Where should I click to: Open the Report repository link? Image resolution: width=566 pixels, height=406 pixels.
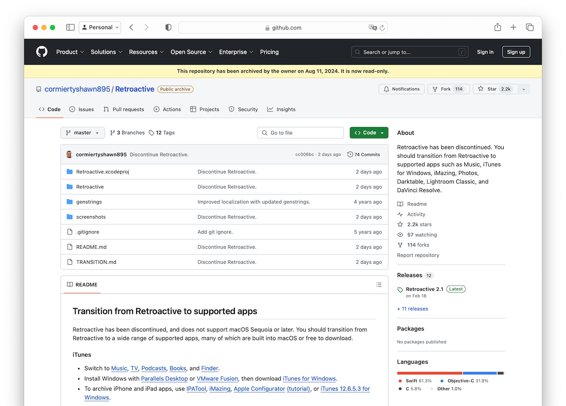(x=418, y=255)
